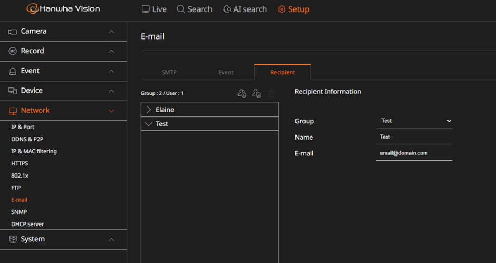Image resolution: width=496 pixels, height=263 pixels.
Task: Click the Network menu label
Action: pyautogui.click(x=35, y=110)
